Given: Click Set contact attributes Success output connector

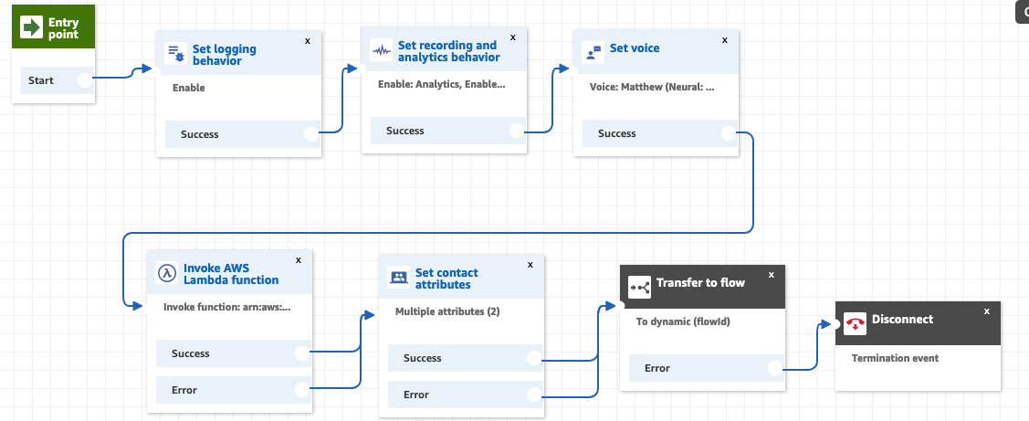Looking at the screenshot, I should 533,358.
